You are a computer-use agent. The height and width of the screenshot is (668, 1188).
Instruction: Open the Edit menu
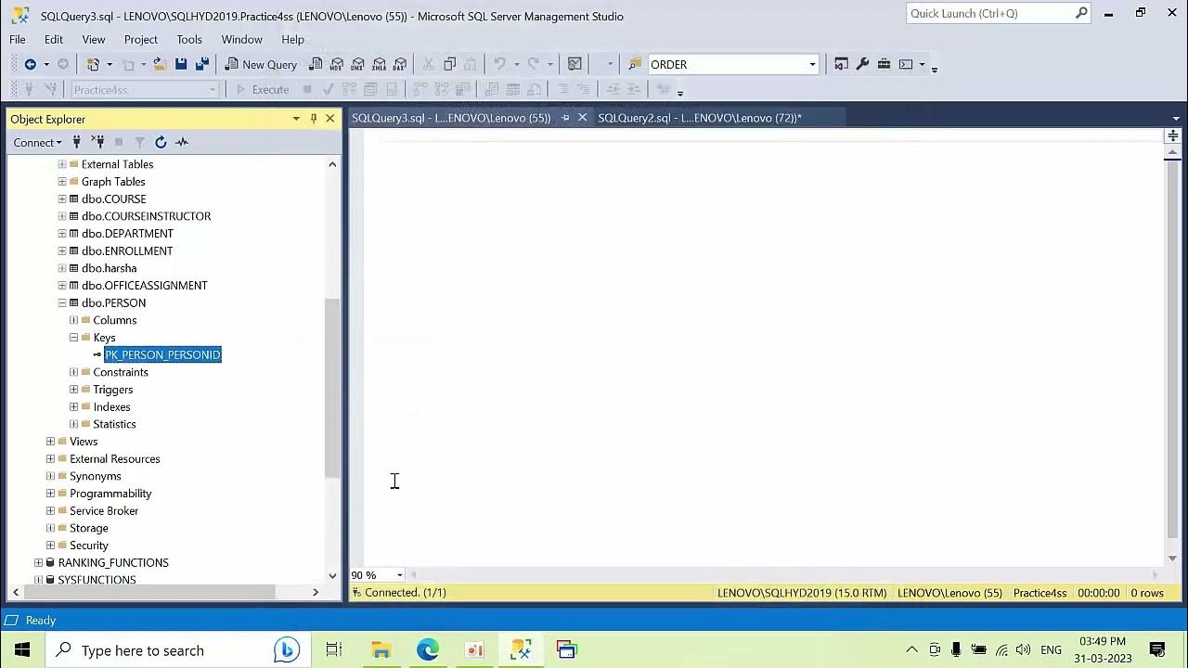54,39
